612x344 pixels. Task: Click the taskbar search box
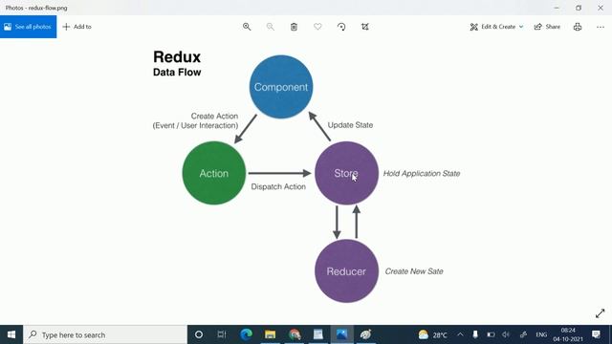tap(105, 334)
